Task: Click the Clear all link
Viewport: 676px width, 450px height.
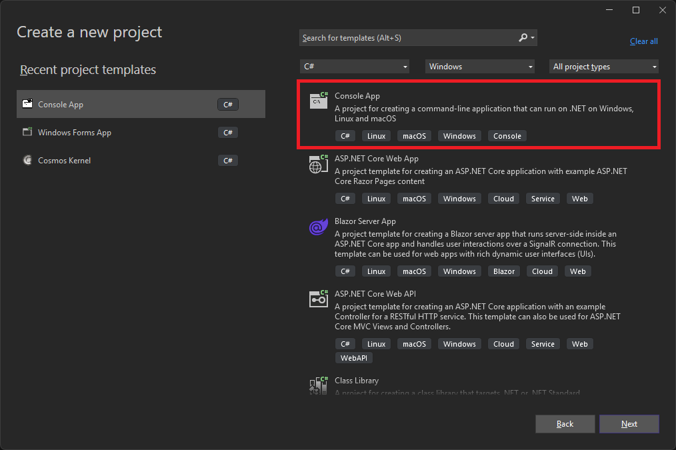Action: [x=643, y=41]
